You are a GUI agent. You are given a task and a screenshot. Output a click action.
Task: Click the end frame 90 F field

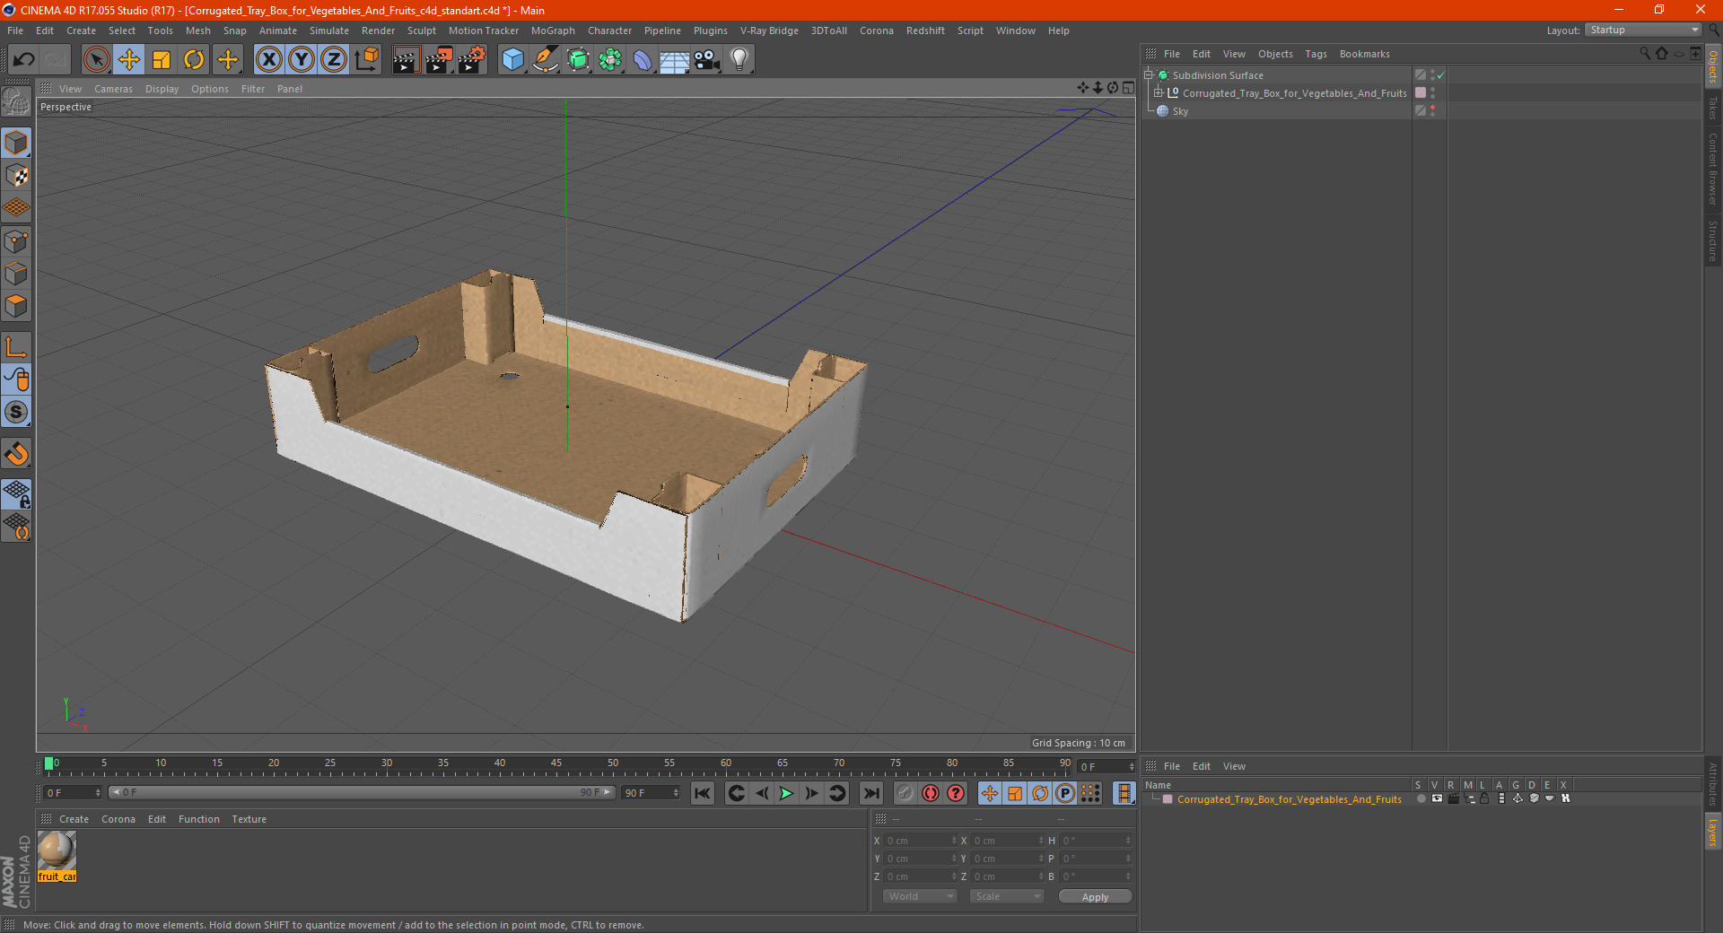pyautogui.click(x=651, y=793)
